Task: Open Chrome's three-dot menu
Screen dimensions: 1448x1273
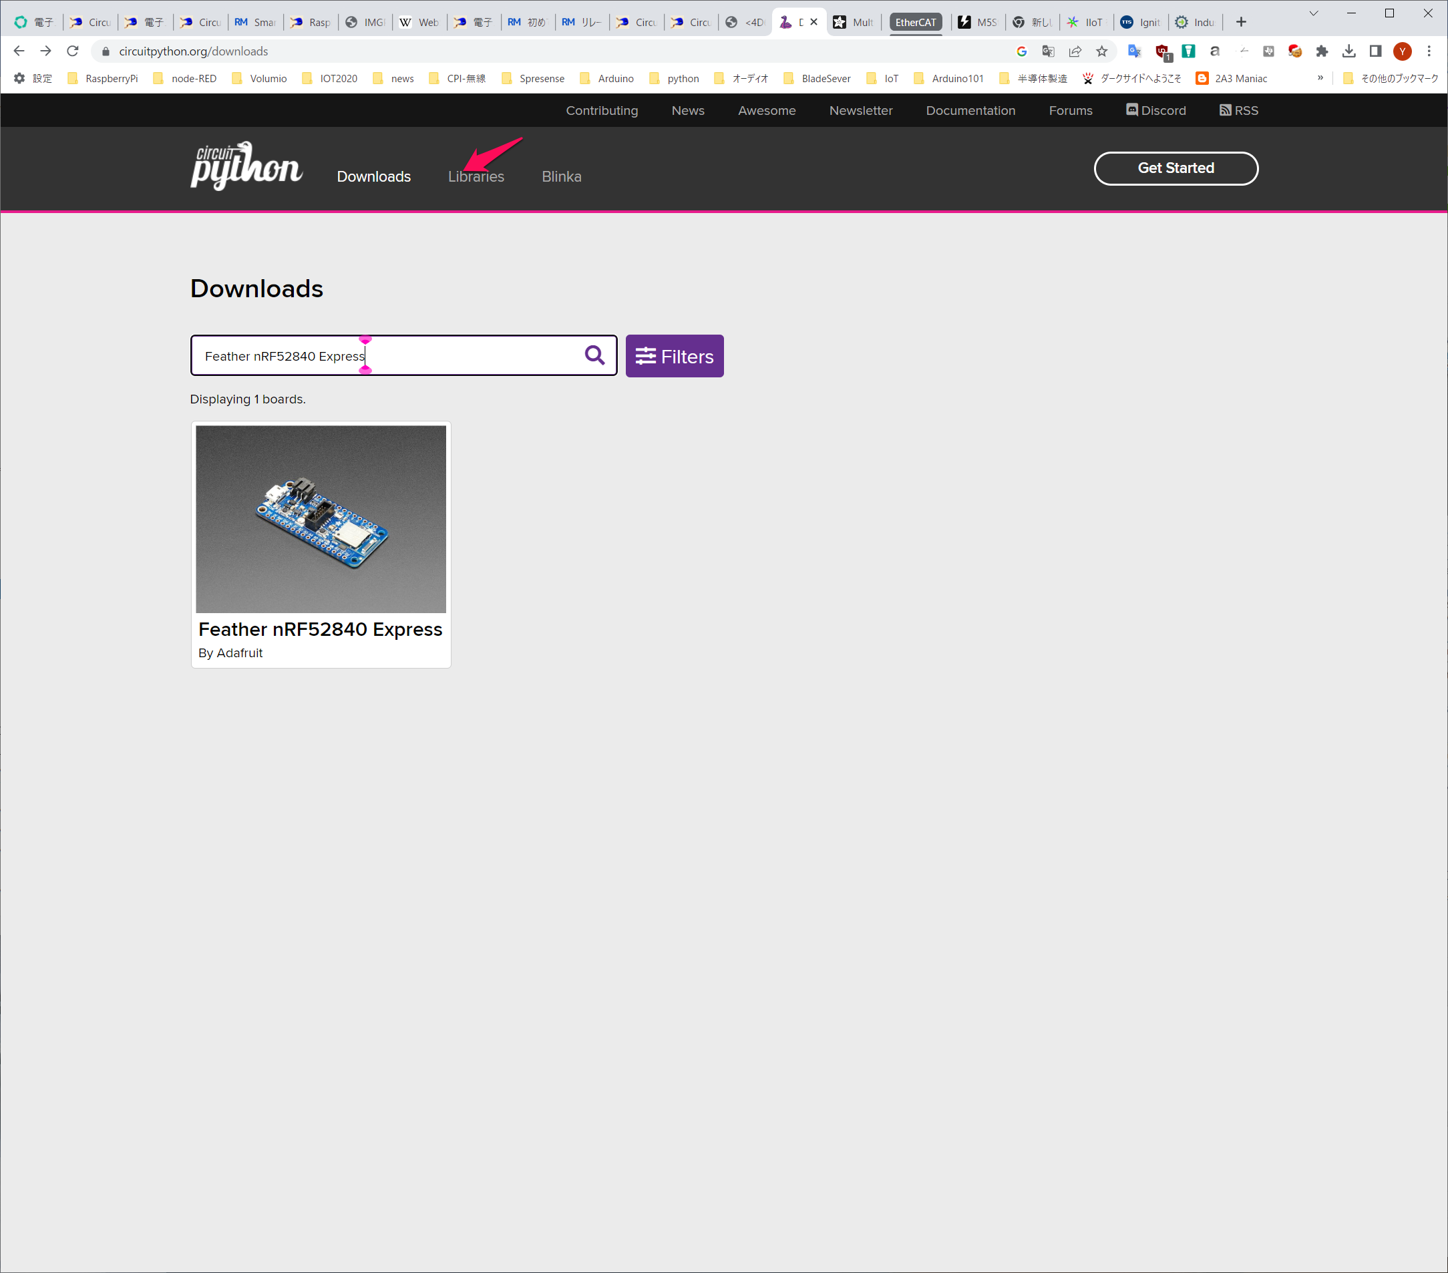Action: click(1429, 51)
